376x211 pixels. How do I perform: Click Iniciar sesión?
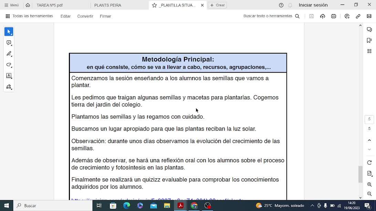[x=313, y=5]
